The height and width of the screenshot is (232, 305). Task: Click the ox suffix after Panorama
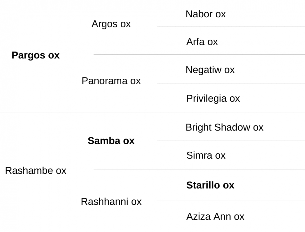(135, 81)
